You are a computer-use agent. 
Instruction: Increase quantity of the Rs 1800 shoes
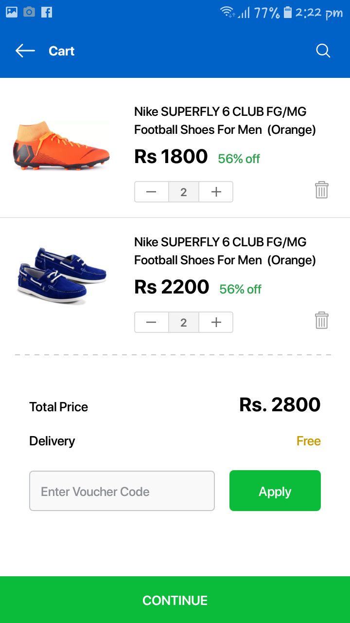[x=216, y=192]
